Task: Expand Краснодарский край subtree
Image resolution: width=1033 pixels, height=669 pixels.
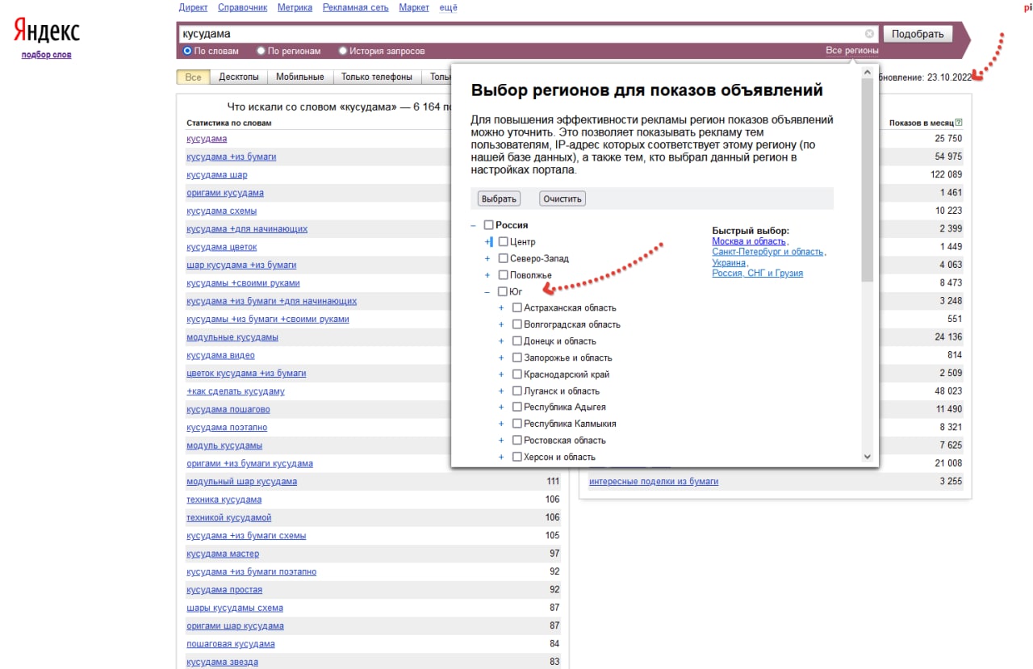Action: click(x=501, y=374)
